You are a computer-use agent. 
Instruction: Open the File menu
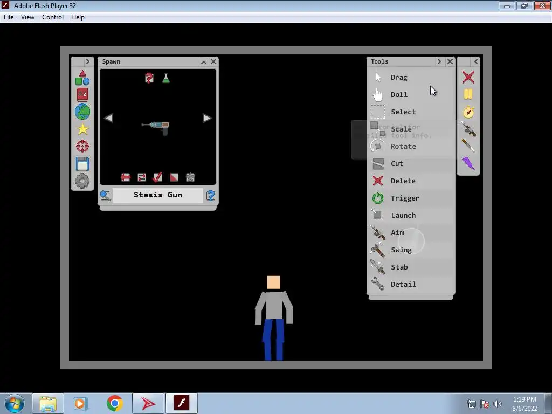pos(9,17)
